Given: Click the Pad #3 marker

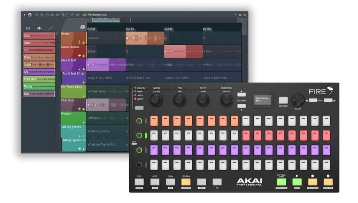Looking at the screenshot, I should pyautogui.click(x=168, y=29).
